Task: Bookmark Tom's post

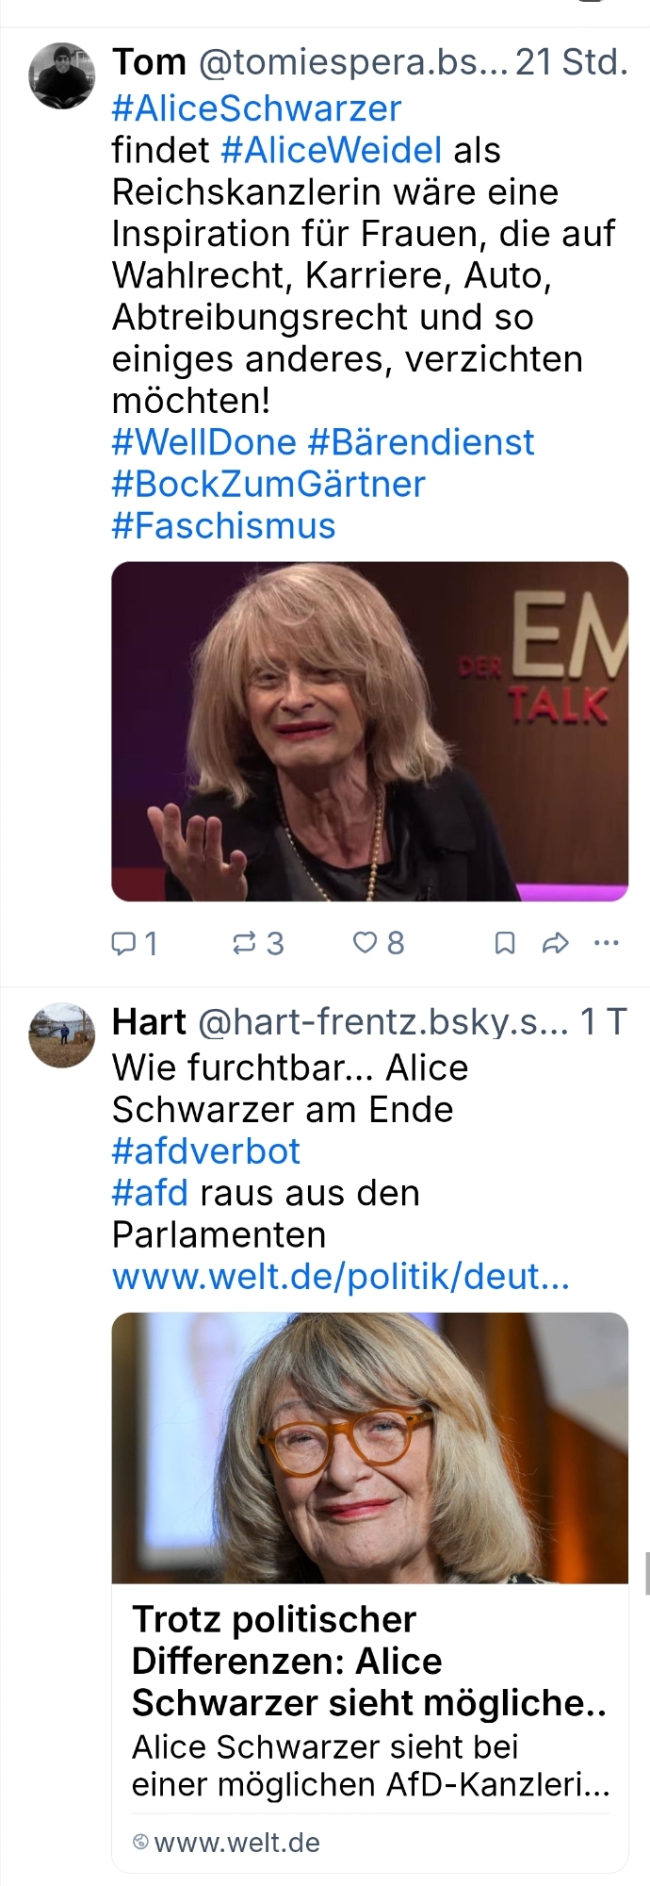Action: click(x=505, y=943)
